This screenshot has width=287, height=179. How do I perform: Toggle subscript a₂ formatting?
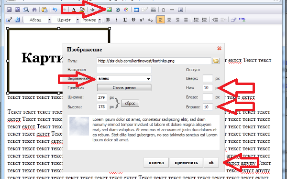tap(150, 20)
